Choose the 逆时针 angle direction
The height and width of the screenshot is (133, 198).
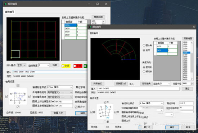[144, 67]
